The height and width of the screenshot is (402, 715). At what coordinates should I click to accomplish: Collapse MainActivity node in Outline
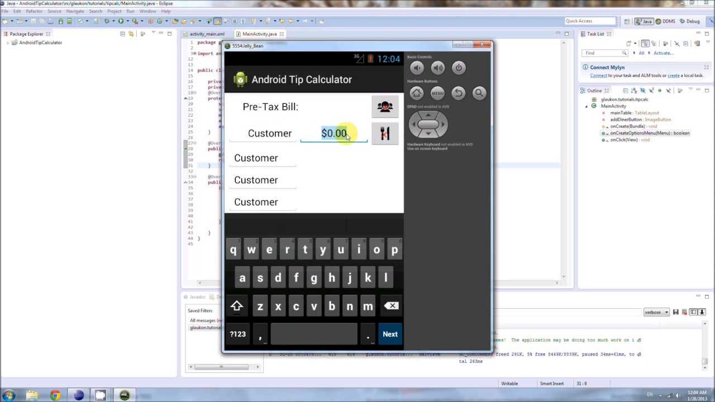pyautogui.click(x=587, y=106)
